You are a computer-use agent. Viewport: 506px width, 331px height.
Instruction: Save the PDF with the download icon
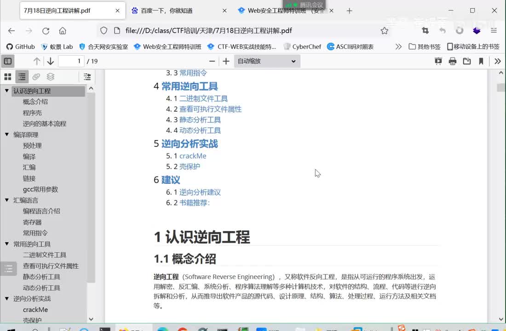(x=466, y=61)
